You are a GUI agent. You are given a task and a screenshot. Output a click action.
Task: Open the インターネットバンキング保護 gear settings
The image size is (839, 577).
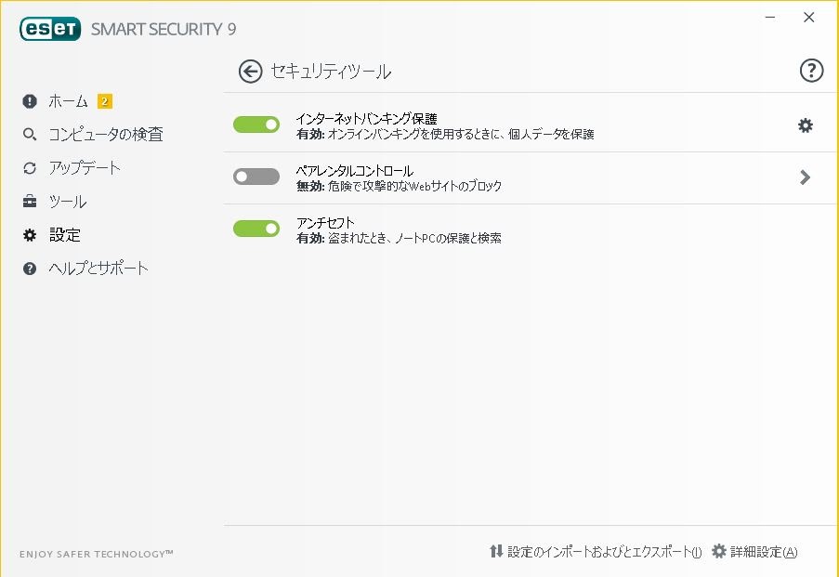(806, 125)
